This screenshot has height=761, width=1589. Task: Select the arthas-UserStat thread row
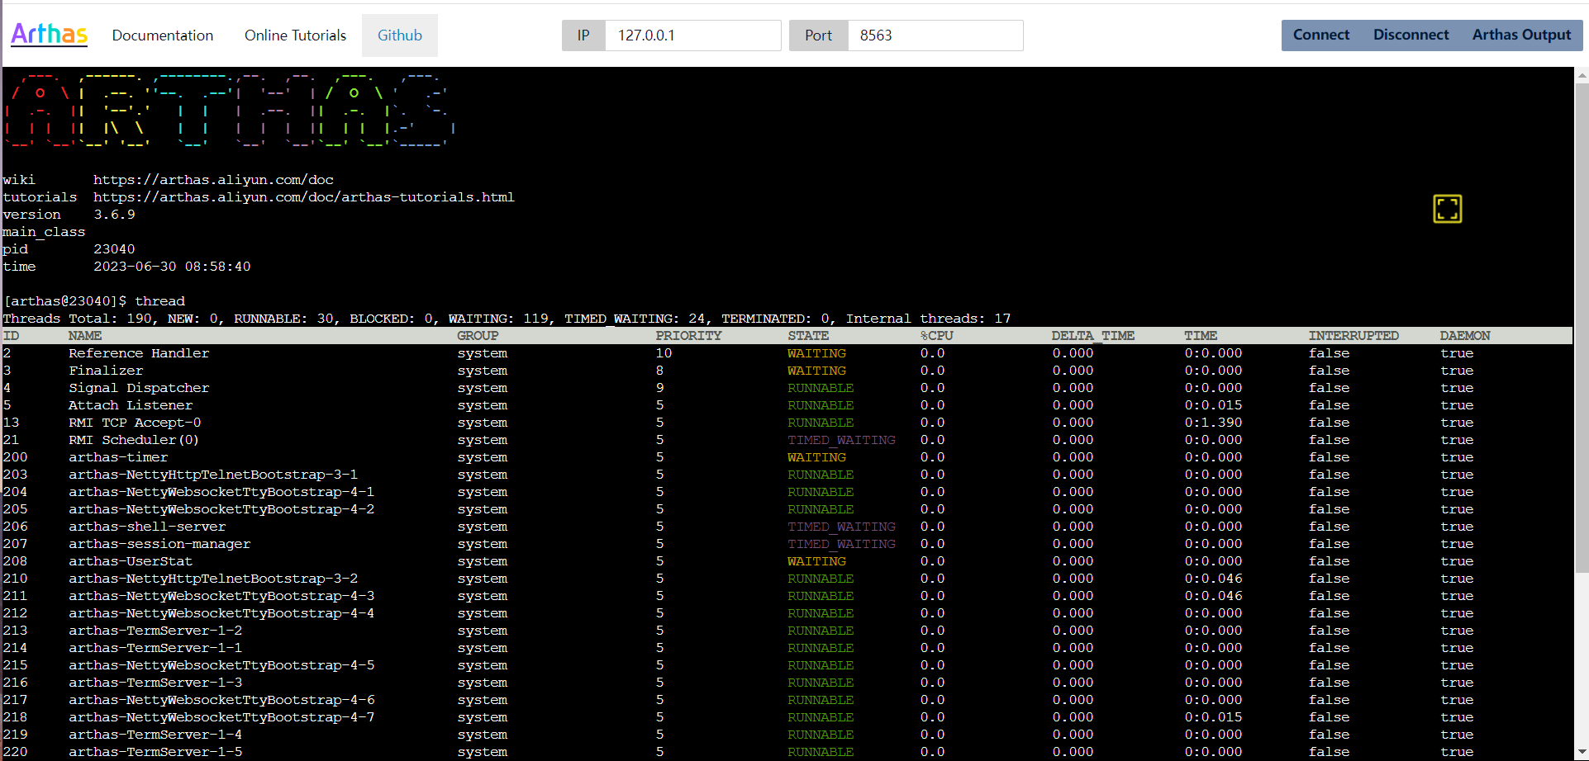click(x=130, y=560)
